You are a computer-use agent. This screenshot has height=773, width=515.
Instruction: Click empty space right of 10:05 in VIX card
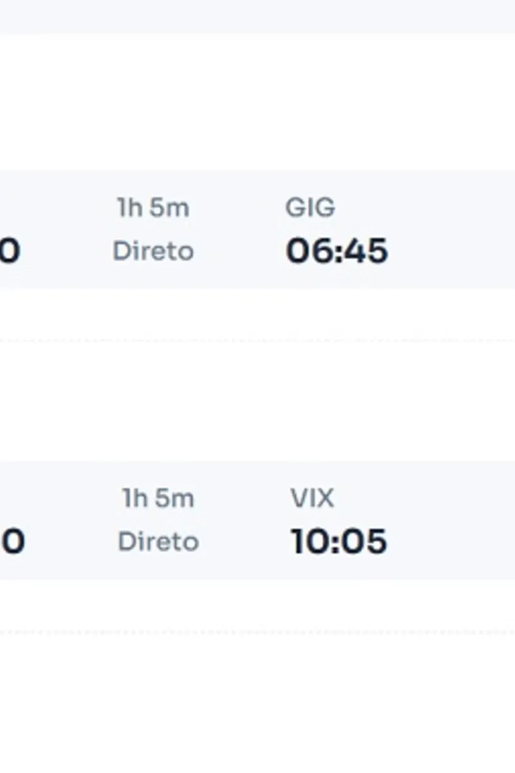point(451,541)
